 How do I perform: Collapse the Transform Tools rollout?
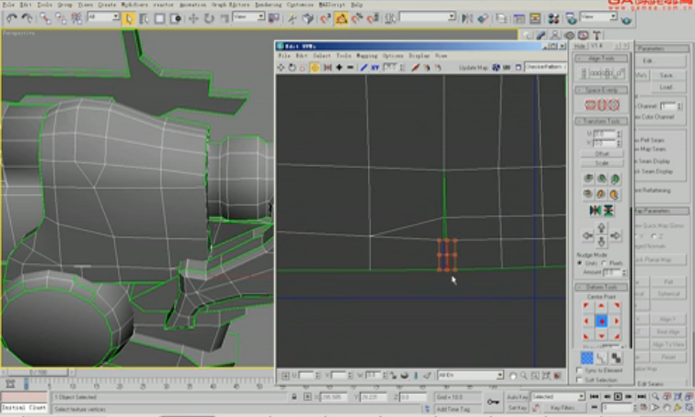coord(601,120)
